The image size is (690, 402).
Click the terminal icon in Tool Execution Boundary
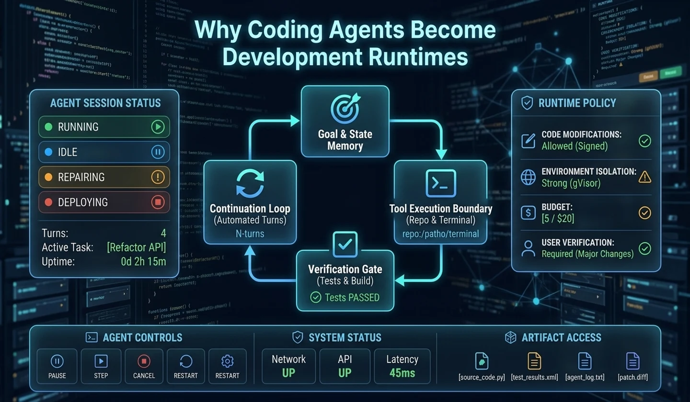click(440, 183)
